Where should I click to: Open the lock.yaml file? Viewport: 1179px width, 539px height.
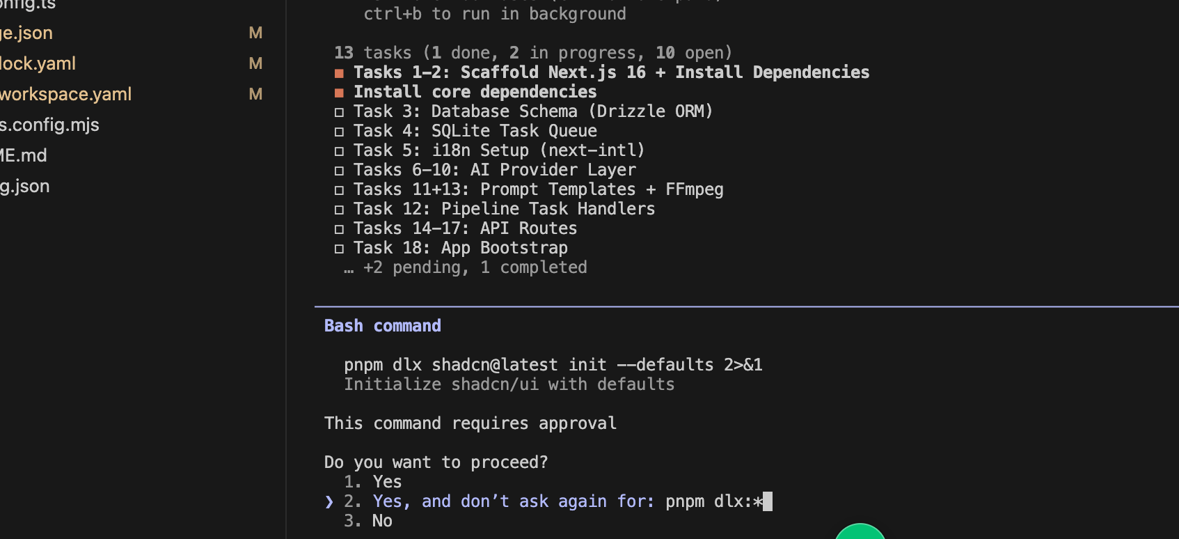tap(38, 63)
